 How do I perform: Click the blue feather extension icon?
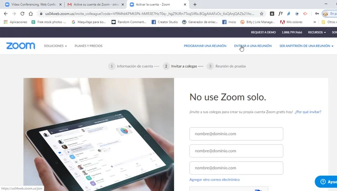coord(289,14)
